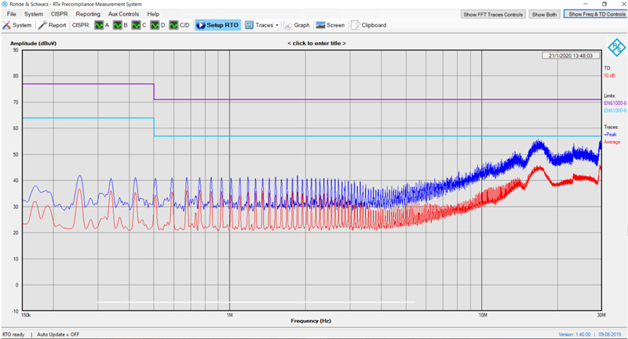Click the 30M frequency axis end label
The image size is (628, 339).
pyautogui.click(x=601, y=315)
